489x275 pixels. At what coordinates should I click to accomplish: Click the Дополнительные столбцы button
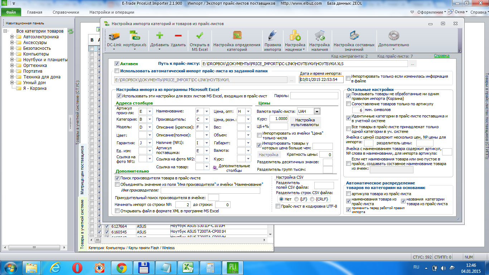[x=234, y=168]
